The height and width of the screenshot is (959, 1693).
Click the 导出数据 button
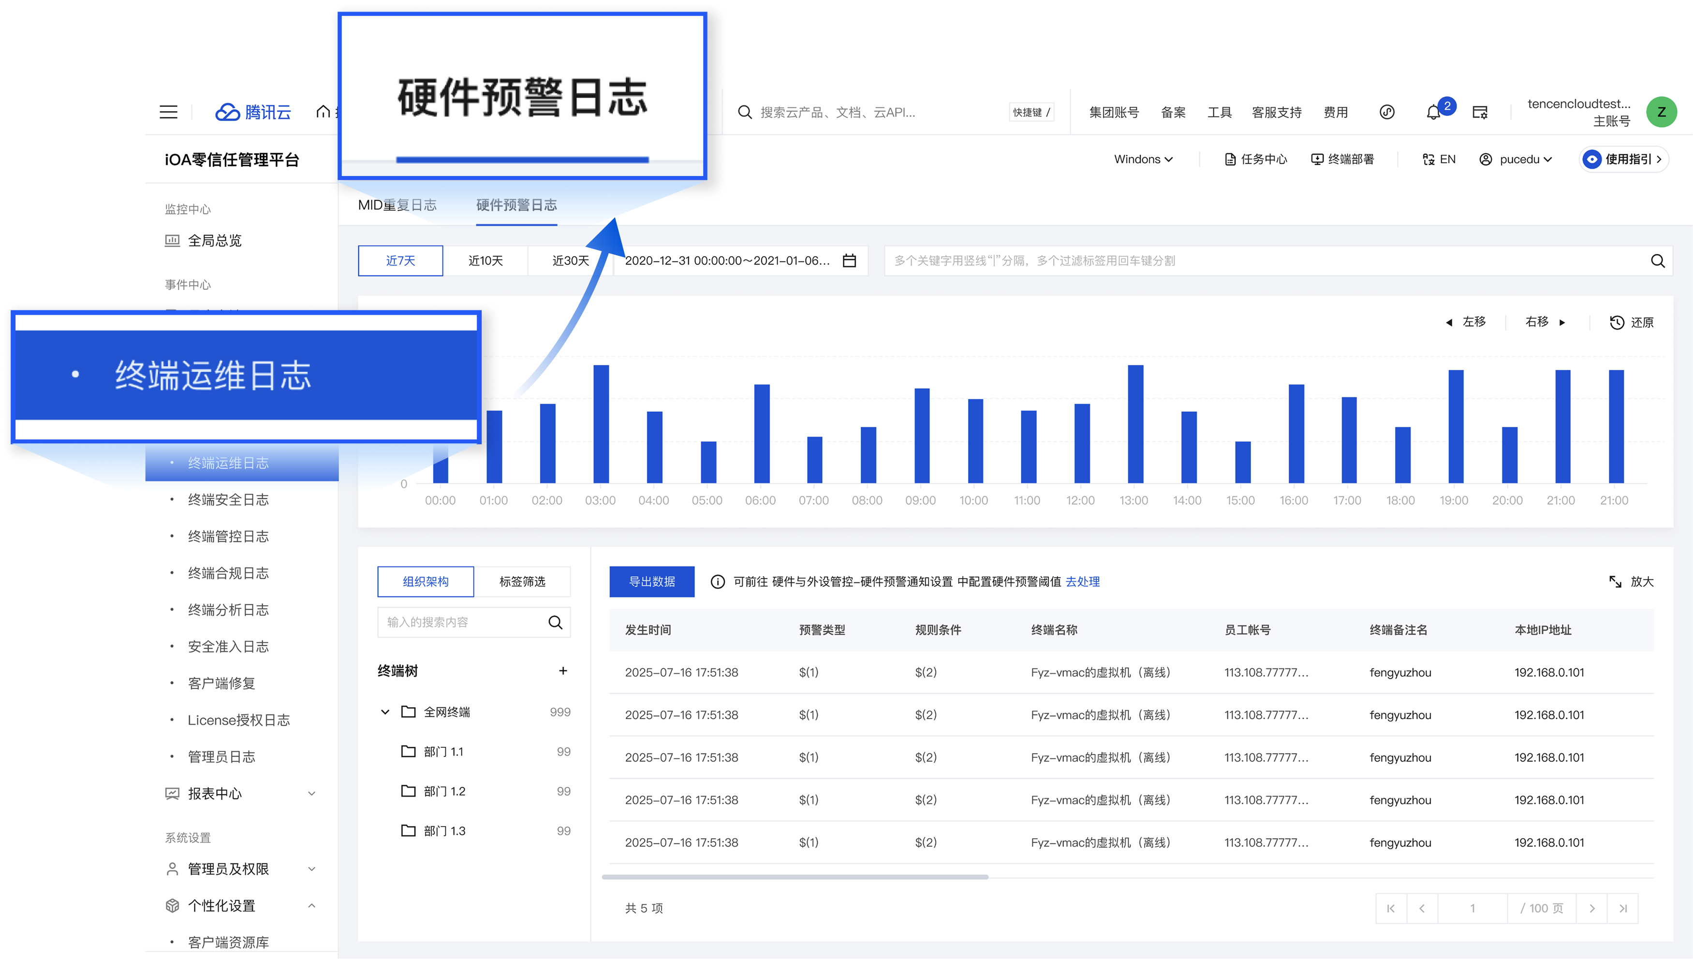(651, 581)
